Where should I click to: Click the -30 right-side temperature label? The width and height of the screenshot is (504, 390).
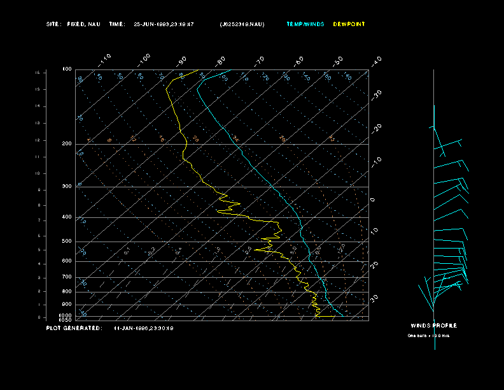[377, 95]
